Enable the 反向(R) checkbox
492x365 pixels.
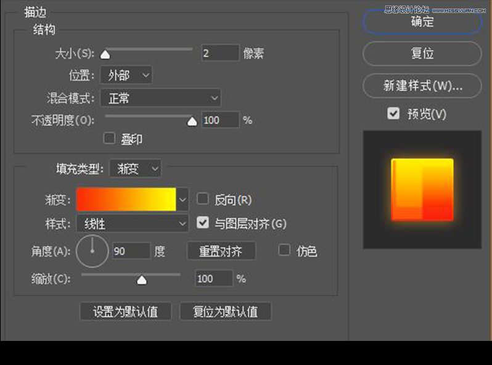click(203, 199)
